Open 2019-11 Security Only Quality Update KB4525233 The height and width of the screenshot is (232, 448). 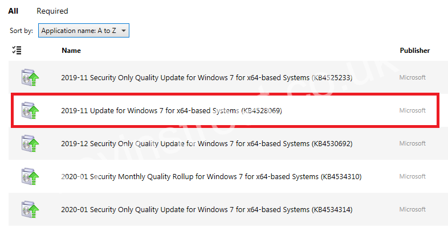click(x=206, y=77)
